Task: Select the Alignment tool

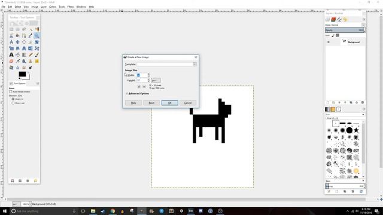Action: click(24, 42)
